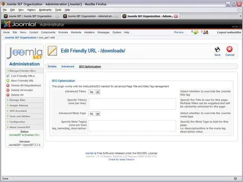Expand the Manage Sites section
The height and width of the screenshot is (182, 243).
coord(24,100)
